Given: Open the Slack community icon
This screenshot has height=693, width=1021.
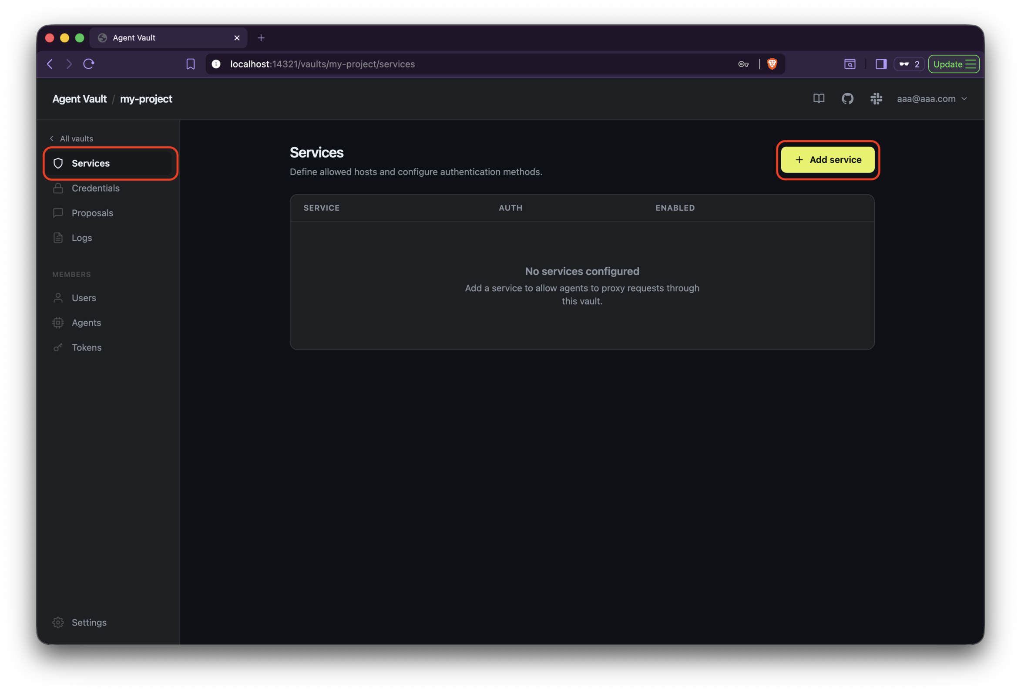Looking at the screenshot, I should point(876,98).
